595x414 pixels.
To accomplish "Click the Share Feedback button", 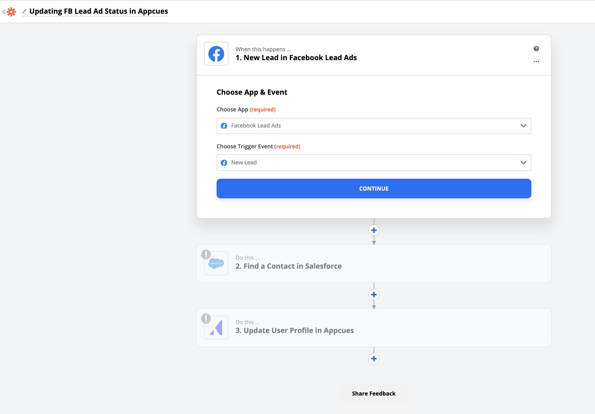I will click(x=374, y=394).
